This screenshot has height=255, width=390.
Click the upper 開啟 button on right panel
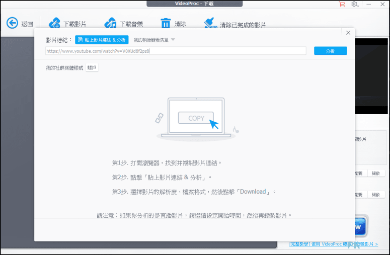click(375, 173)
